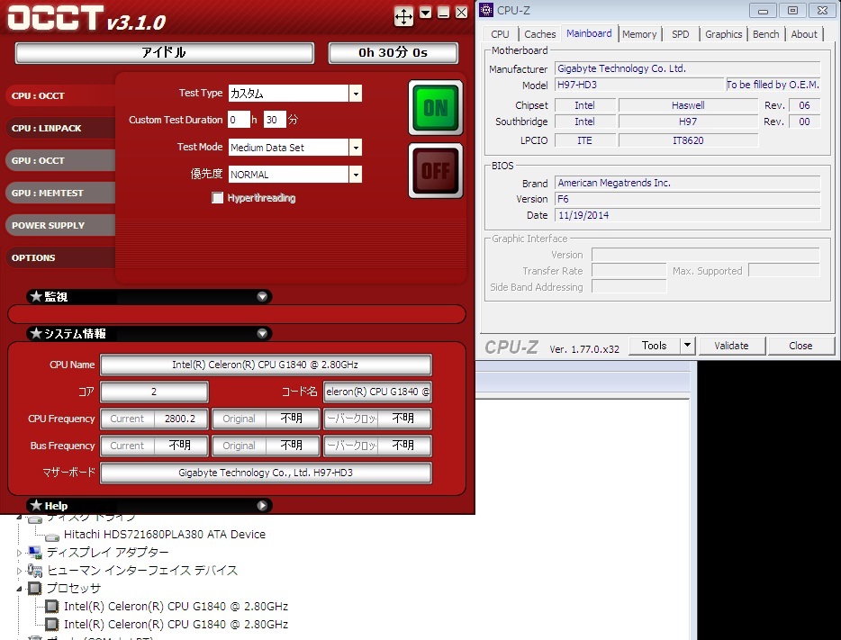Click the CPU-Z title bar app icon
The width and height of the screenshot is (841, 640).
coord(486,10)
